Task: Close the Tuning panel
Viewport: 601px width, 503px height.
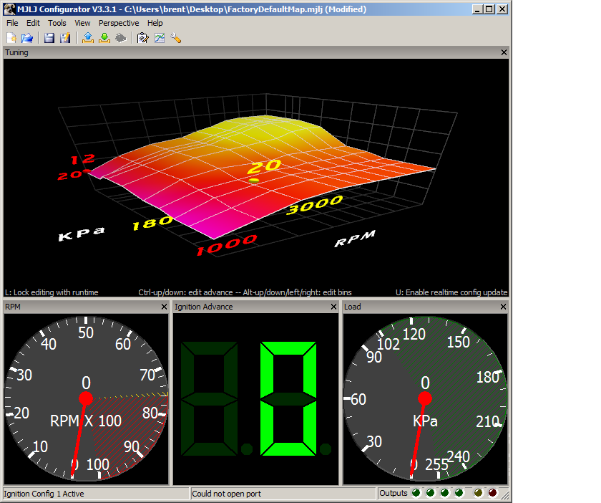Action: tap(504, 52)
